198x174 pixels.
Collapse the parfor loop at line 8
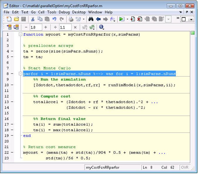[x=20, y=74]
